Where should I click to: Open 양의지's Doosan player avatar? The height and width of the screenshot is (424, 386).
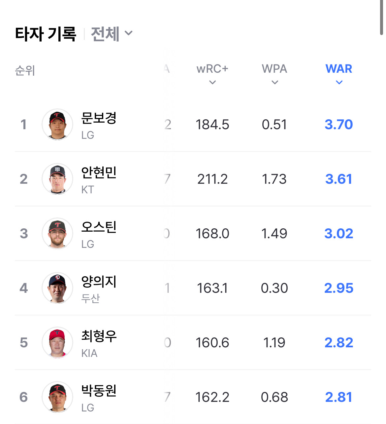click(x=57, y=288)
